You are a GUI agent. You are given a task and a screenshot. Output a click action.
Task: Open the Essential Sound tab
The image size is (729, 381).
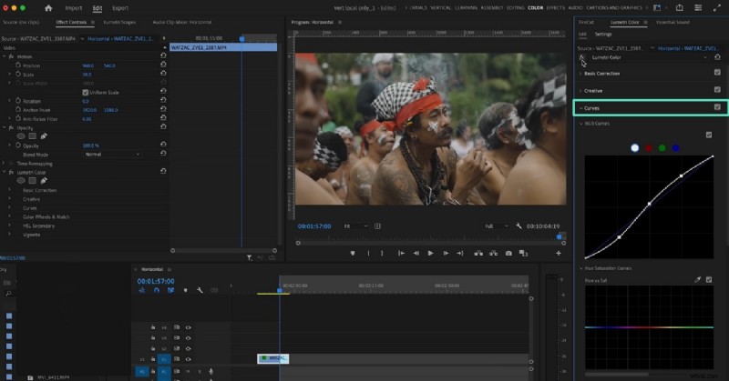coord(673,22)
